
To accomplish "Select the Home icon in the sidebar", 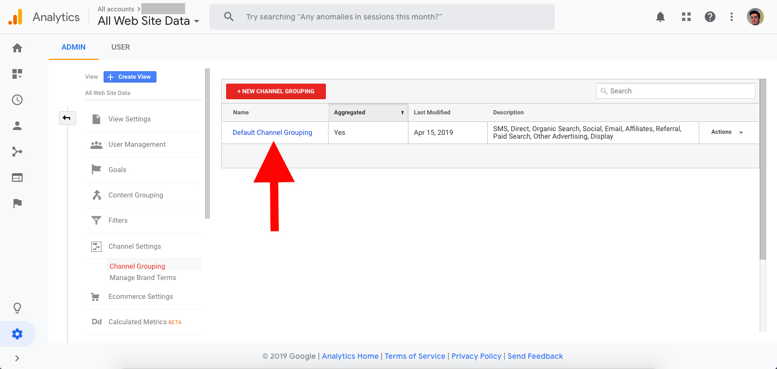I will pyautogui.click(x=17, y=48).
